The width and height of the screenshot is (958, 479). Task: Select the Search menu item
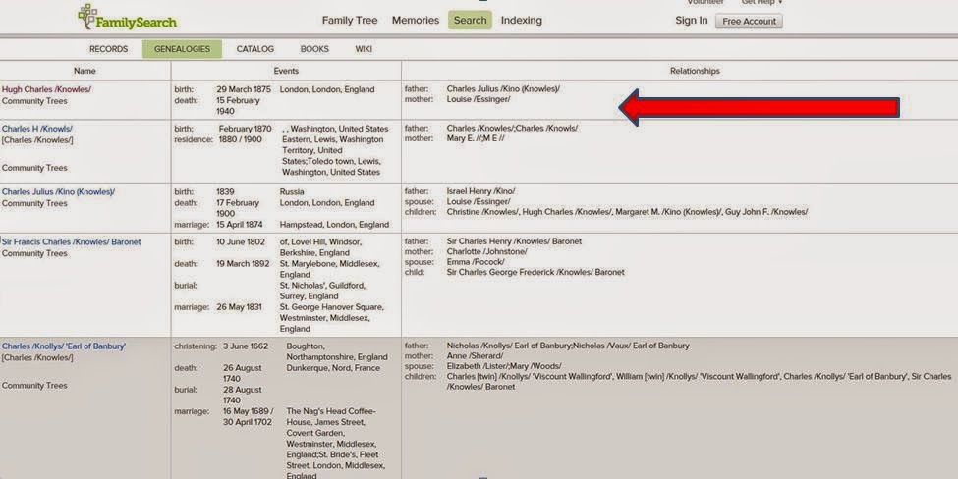point(470,21)
